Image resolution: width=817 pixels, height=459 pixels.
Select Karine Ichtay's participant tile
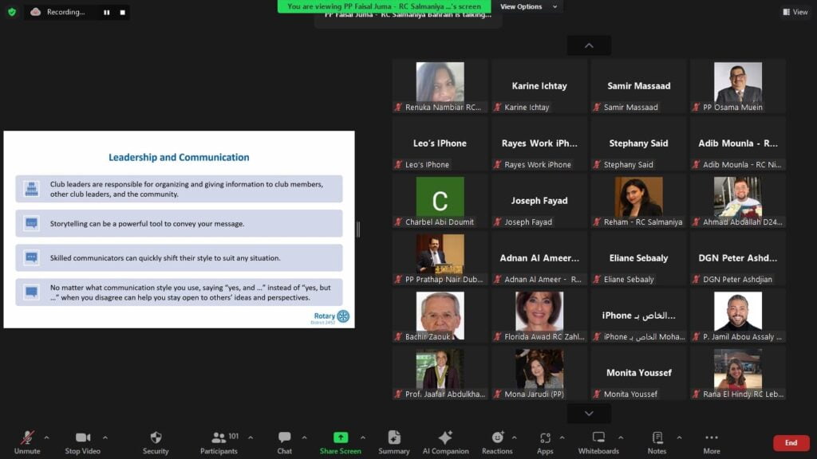click(x=539, y=86)
